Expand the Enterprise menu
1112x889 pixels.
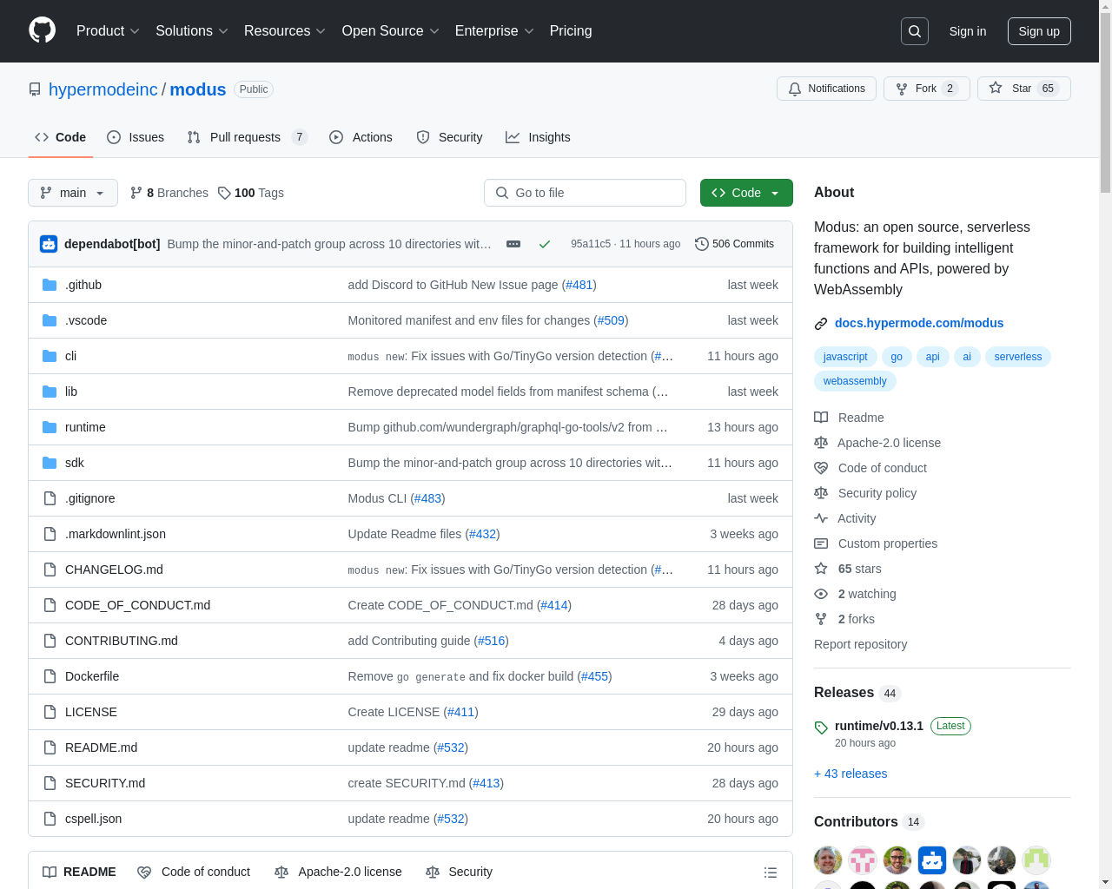click(x=494, y=31)
